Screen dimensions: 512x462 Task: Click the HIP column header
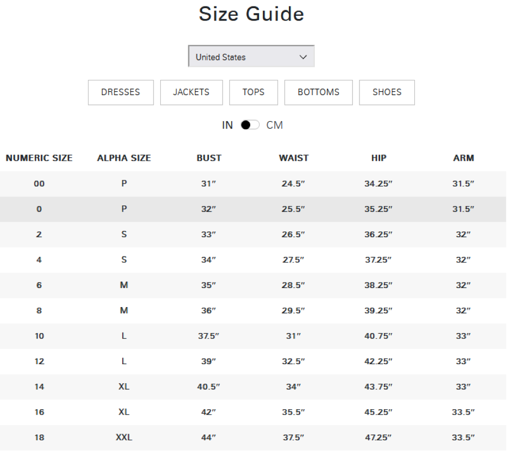[x=378, y=158]
